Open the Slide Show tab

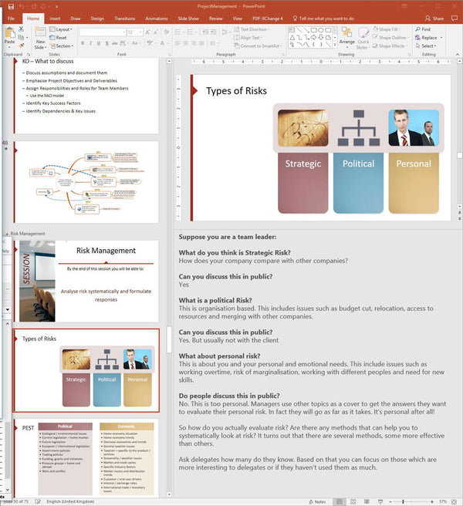[x=188, y=19]
